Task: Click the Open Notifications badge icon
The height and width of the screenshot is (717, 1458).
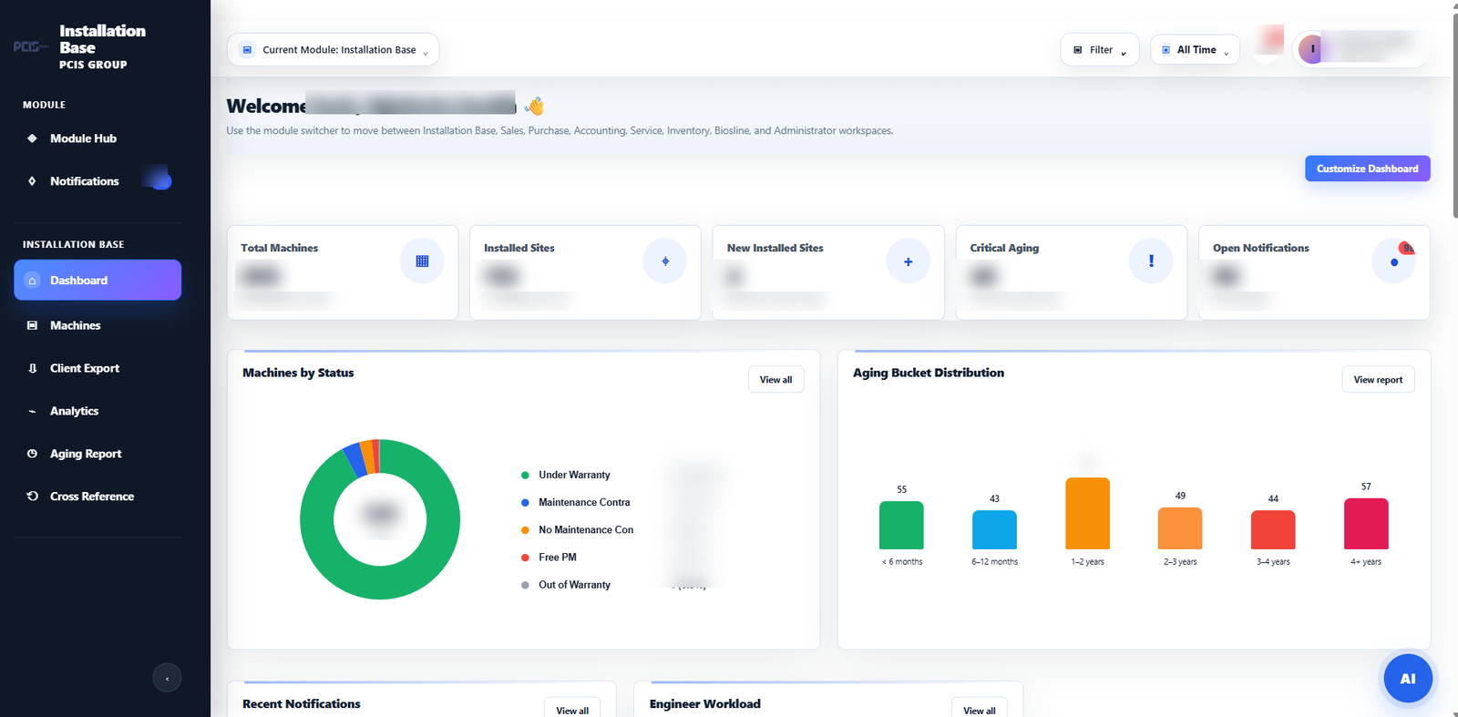Action: pyautogui.click(x=1394, y=261)
